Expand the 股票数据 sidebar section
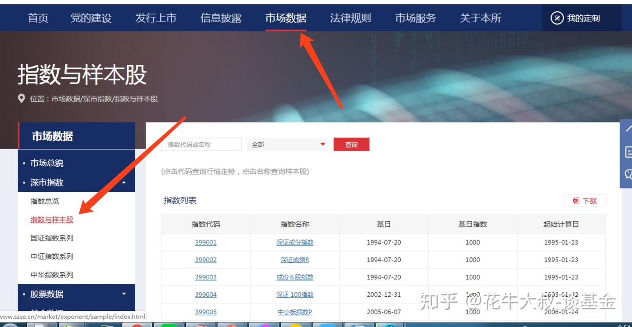 point(124,294)
